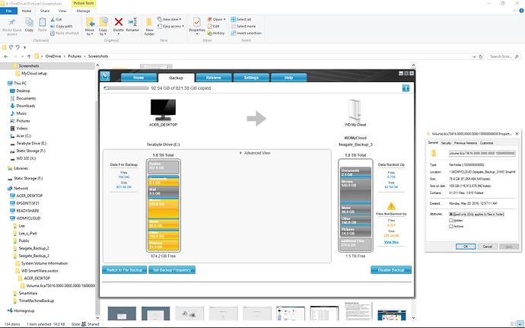Click OK in the Properties dialog
The width and height of the screenshot is (525, 328).
pyautogui.click(x=466, y=247)
